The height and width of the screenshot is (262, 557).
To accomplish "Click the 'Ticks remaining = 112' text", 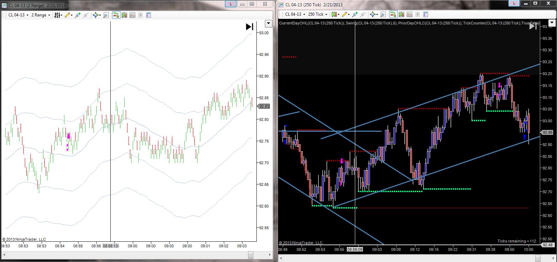I will click(517, 241).
